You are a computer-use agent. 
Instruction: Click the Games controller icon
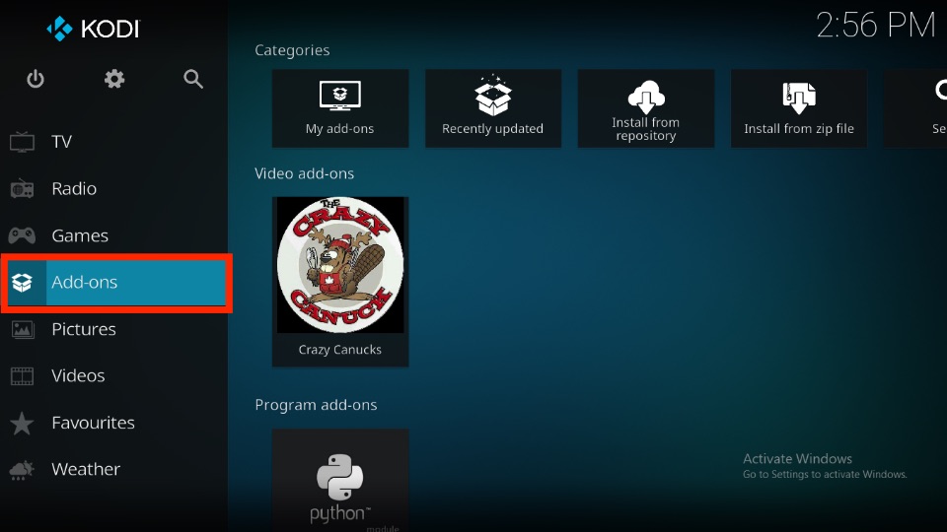[22, 235]
